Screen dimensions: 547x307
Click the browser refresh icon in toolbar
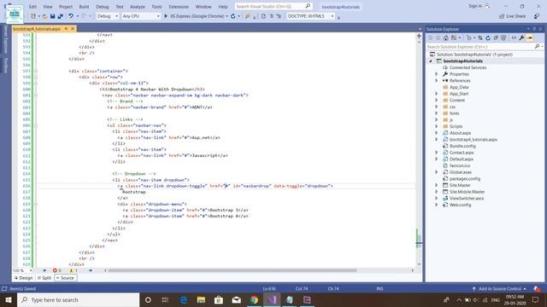pyautogui.click(x=233, y=16)
